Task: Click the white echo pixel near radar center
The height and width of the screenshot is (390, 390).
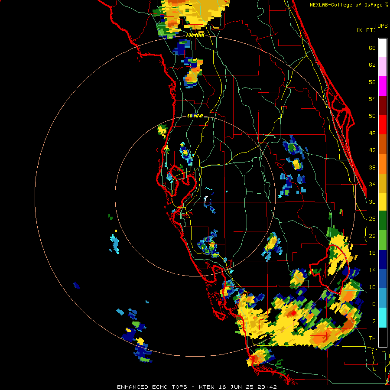Action: click(206, 198)
